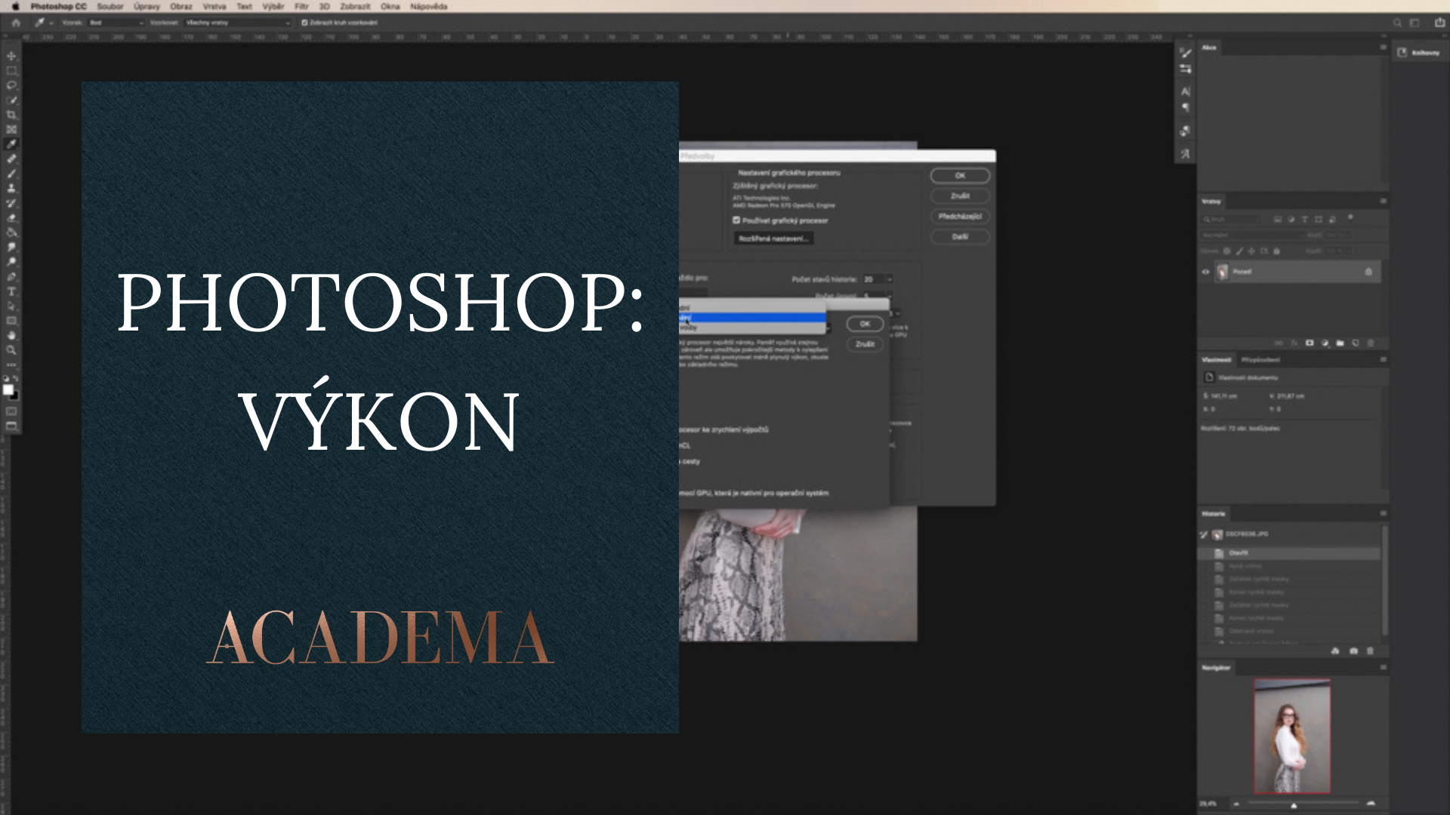Viewport: 1450px width, 815px height.
Task: Select the Hand tool
Action: point(11,336)
